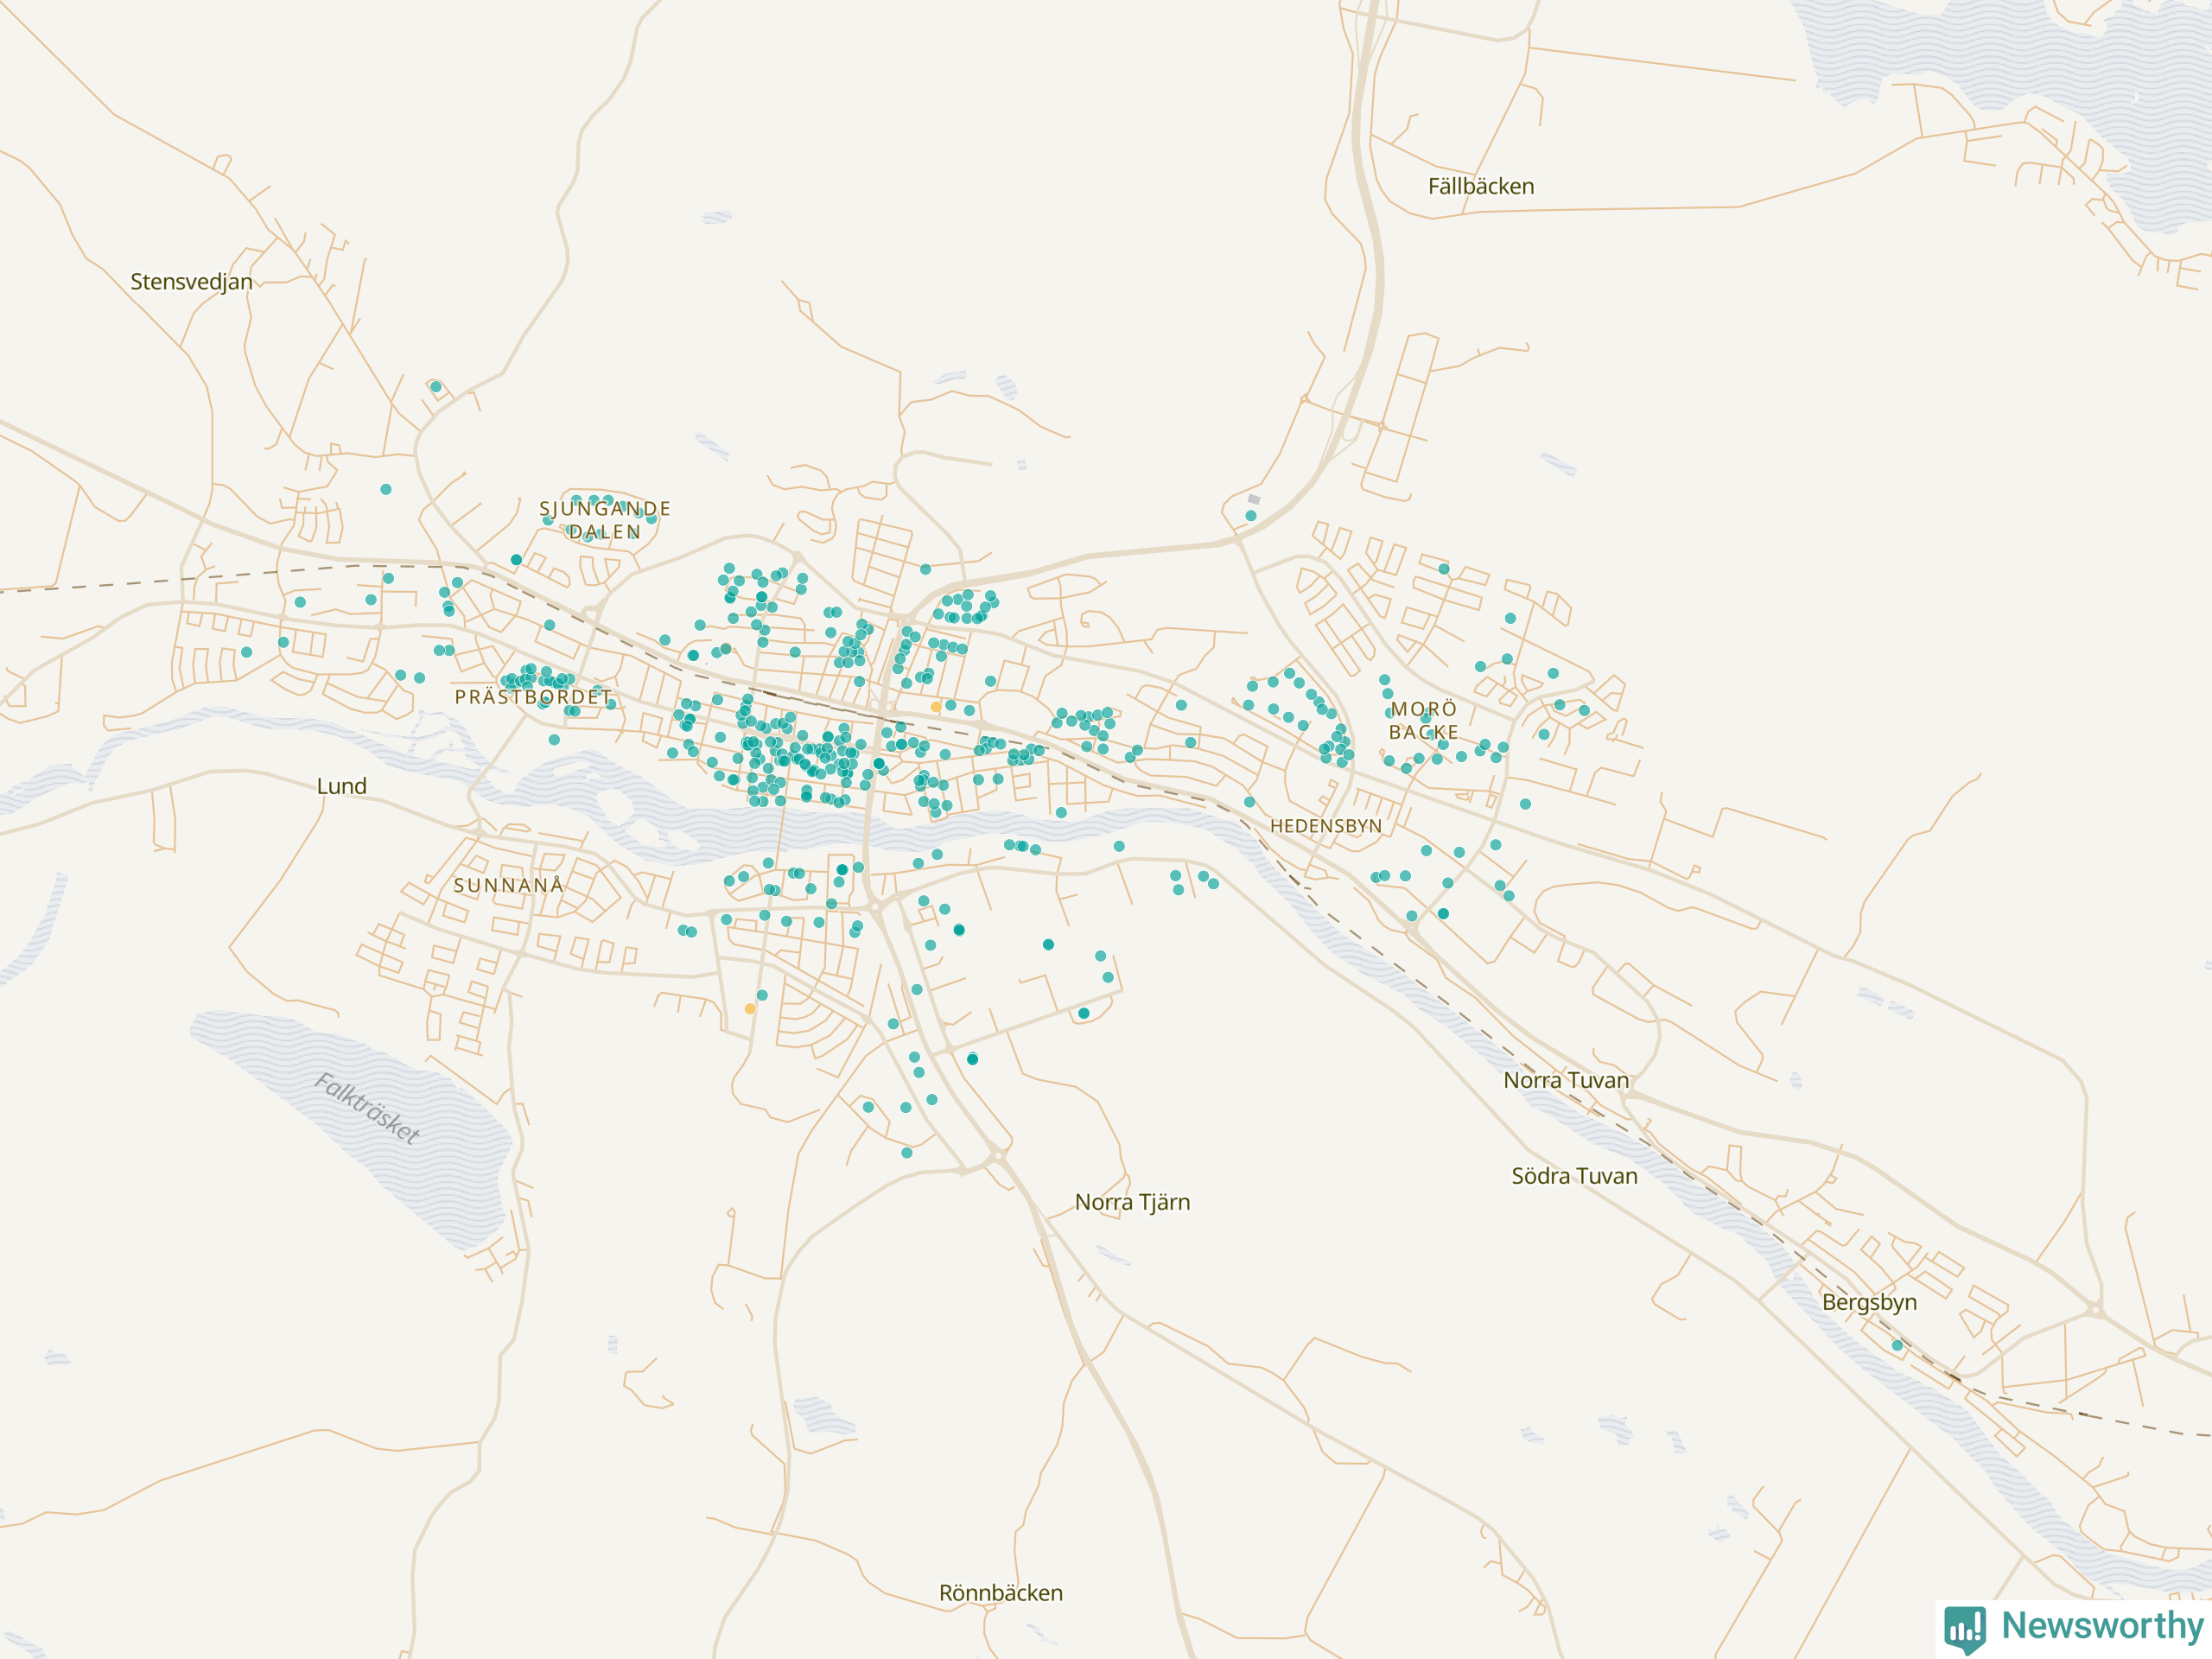The height and width of the screenshot is (1659, 2212).
Task: Select the Södra Tuvan label
Action: [1574, 1176]
